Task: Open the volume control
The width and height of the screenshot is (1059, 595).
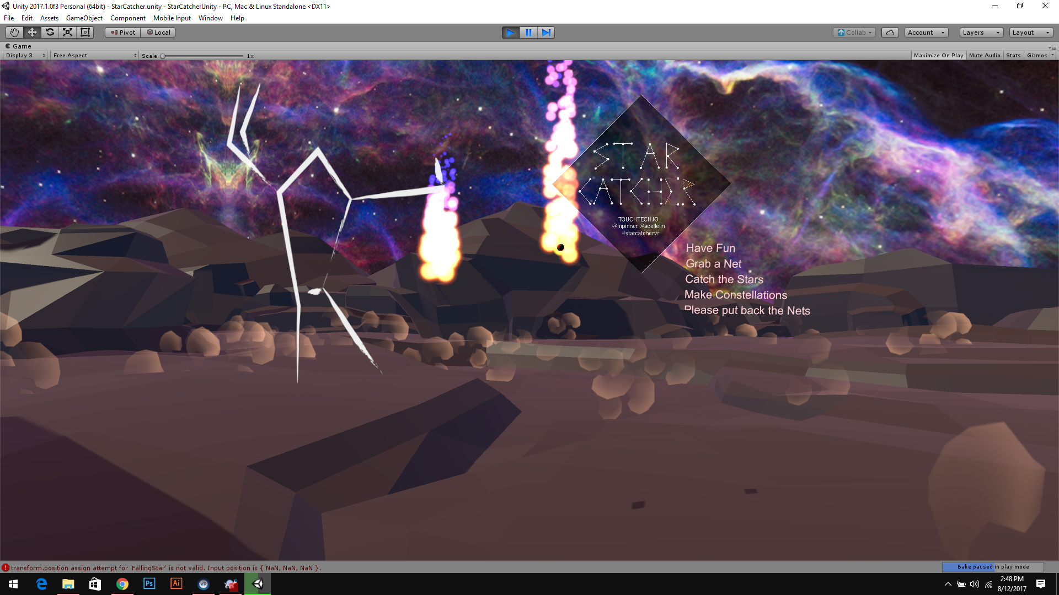Action: (975, 584)
